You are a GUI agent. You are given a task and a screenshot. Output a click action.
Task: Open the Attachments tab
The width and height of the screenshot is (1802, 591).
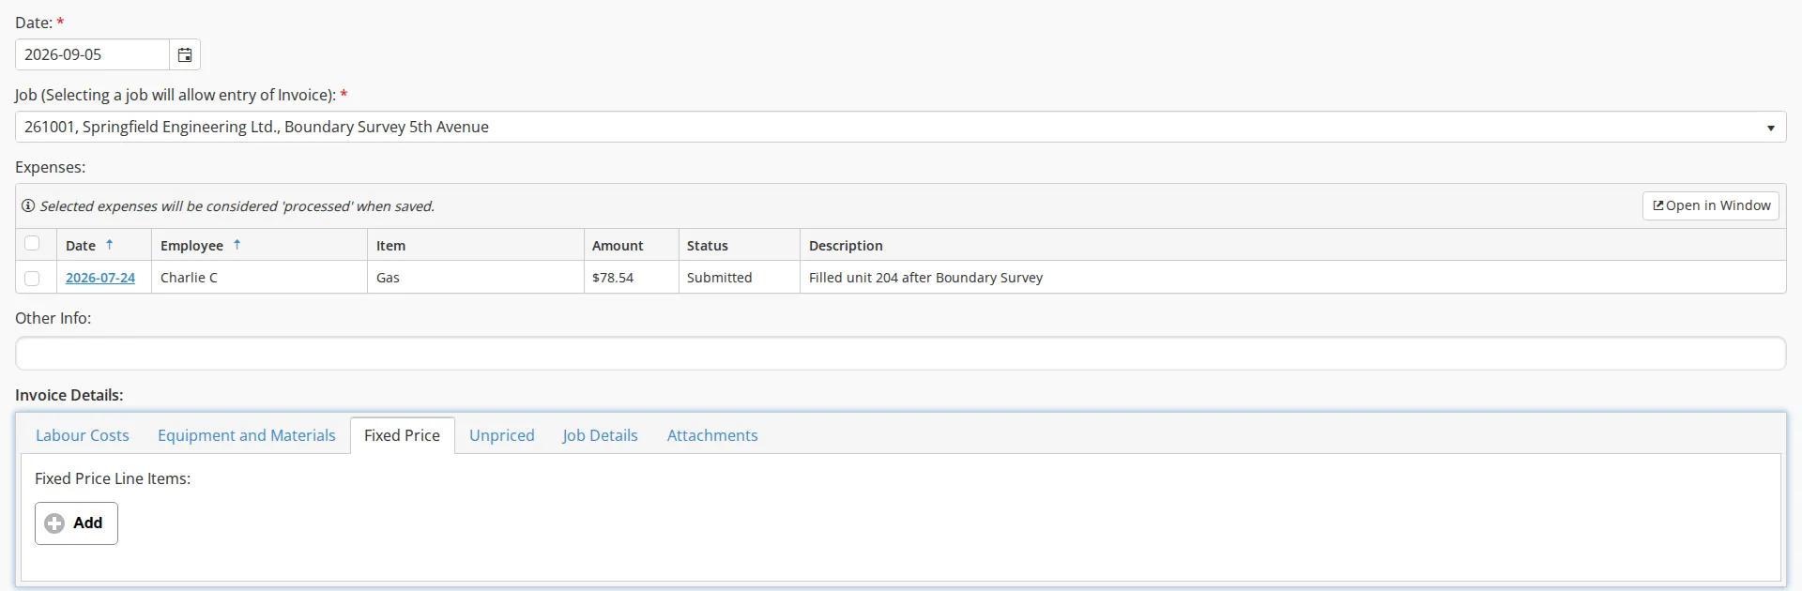[x=712, y=435]
